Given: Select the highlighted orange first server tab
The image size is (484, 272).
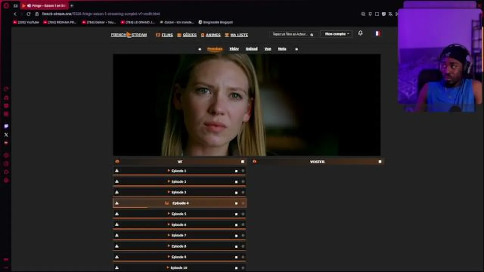Looking at the screenshot, I should click(x=215, y=49).
